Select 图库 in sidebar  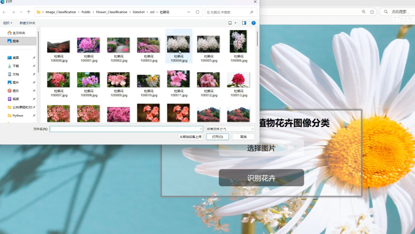coord(19,41)
